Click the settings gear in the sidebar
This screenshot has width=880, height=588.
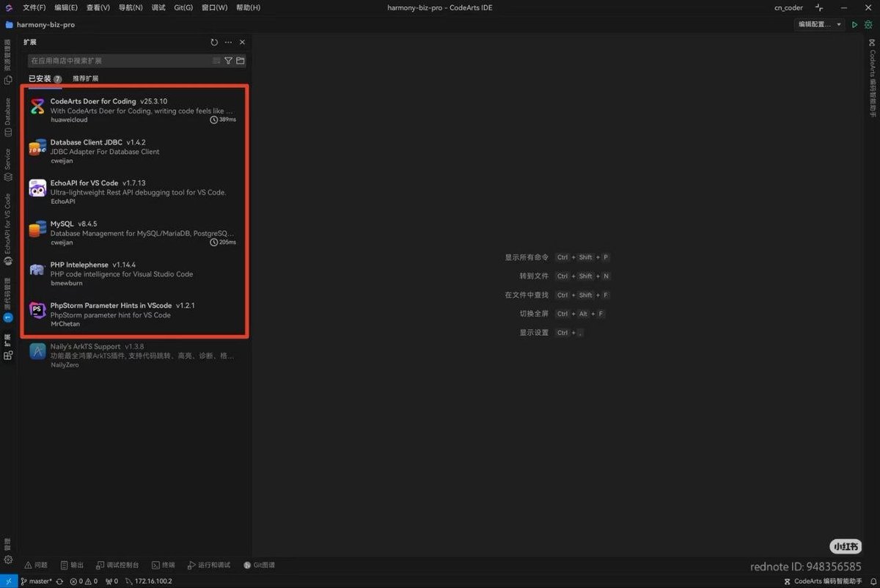point(8,560)
